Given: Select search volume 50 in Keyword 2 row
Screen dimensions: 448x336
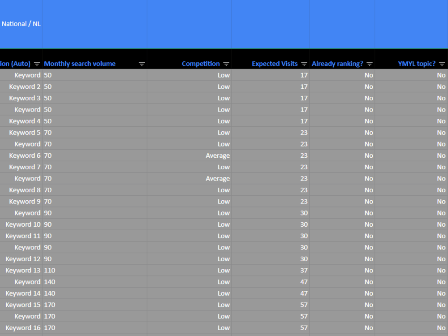Looking at the screenshot, I should 95,86.
